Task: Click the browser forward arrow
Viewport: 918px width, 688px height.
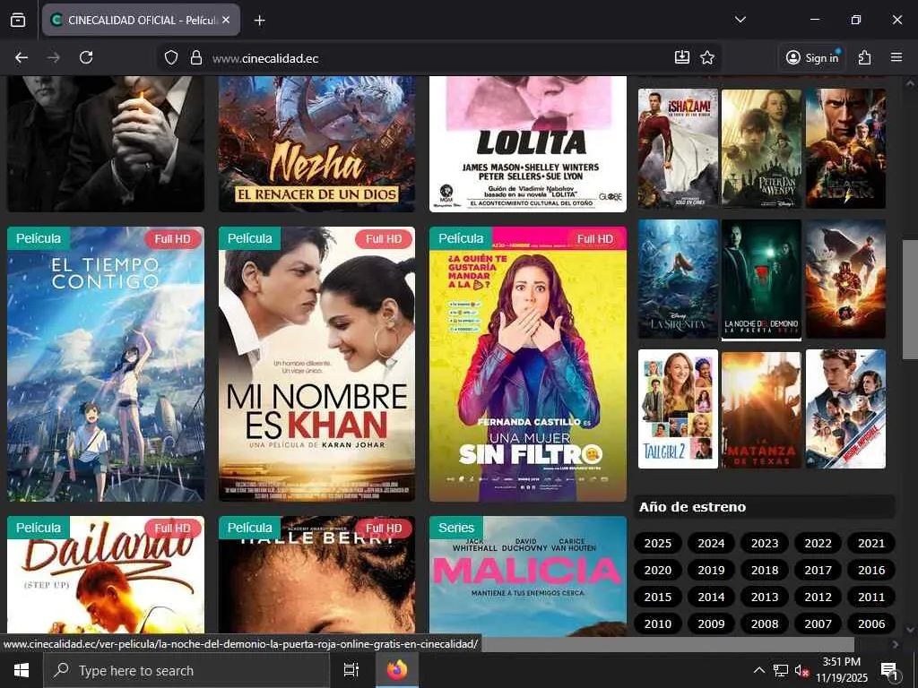Action: click(x=53, y=57)
